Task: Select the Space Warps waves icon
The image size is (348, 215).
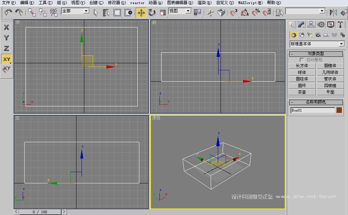Action: click(x=334, y=35)
